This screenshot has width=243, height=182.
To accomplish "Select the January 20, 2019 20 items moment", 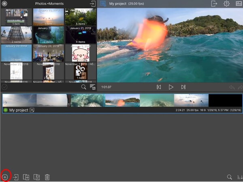I will pyautogui.click(x=16, y=53).
